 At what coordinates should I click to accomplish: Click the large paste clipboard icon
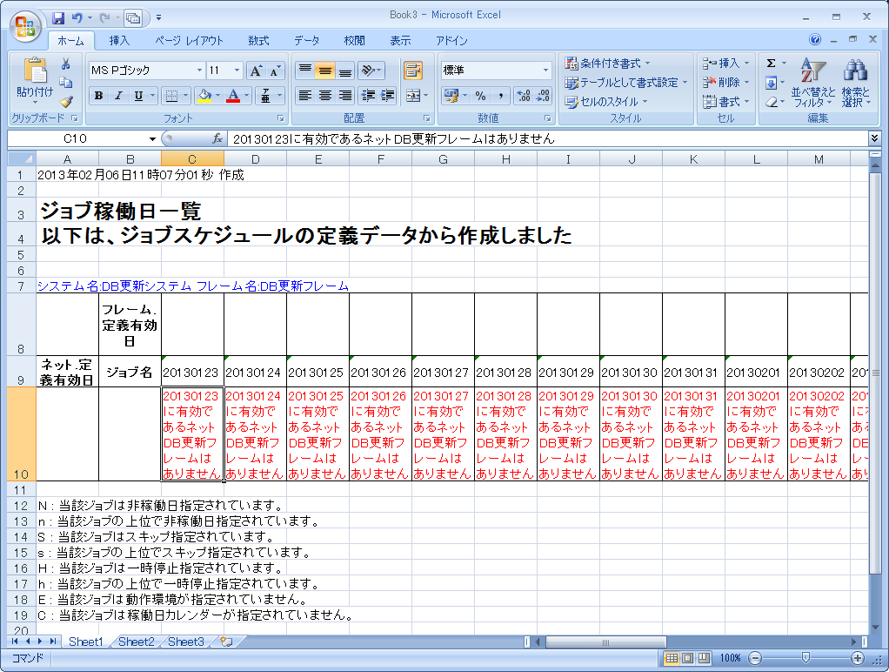point(35,71)
